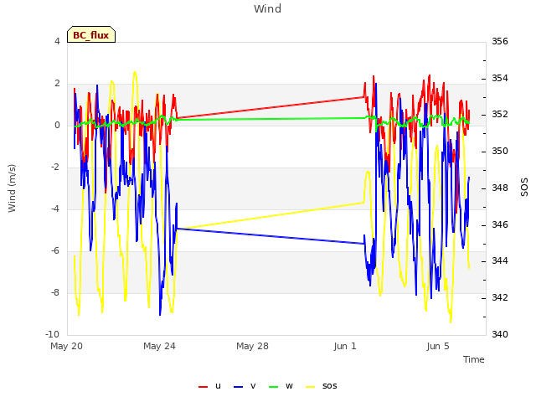This screenshot has width=536, height=402.
Task: Click the 352 right axis value
Action: coord(500,114)
